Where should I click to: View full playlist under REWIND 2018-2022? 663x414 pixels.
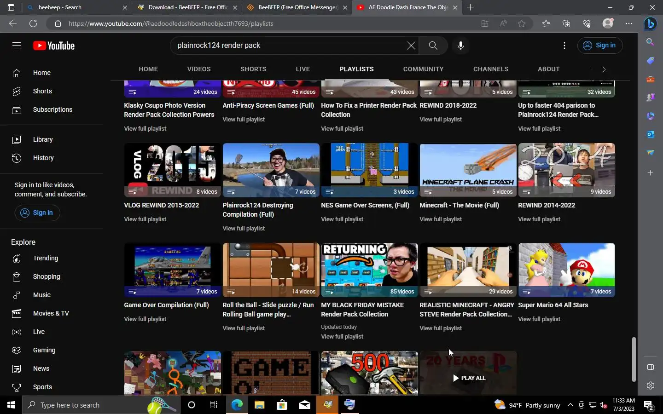pos(441,119)
